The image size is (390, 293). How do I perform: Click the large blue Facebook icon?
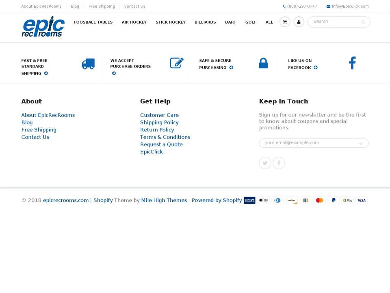click(352, 63)
